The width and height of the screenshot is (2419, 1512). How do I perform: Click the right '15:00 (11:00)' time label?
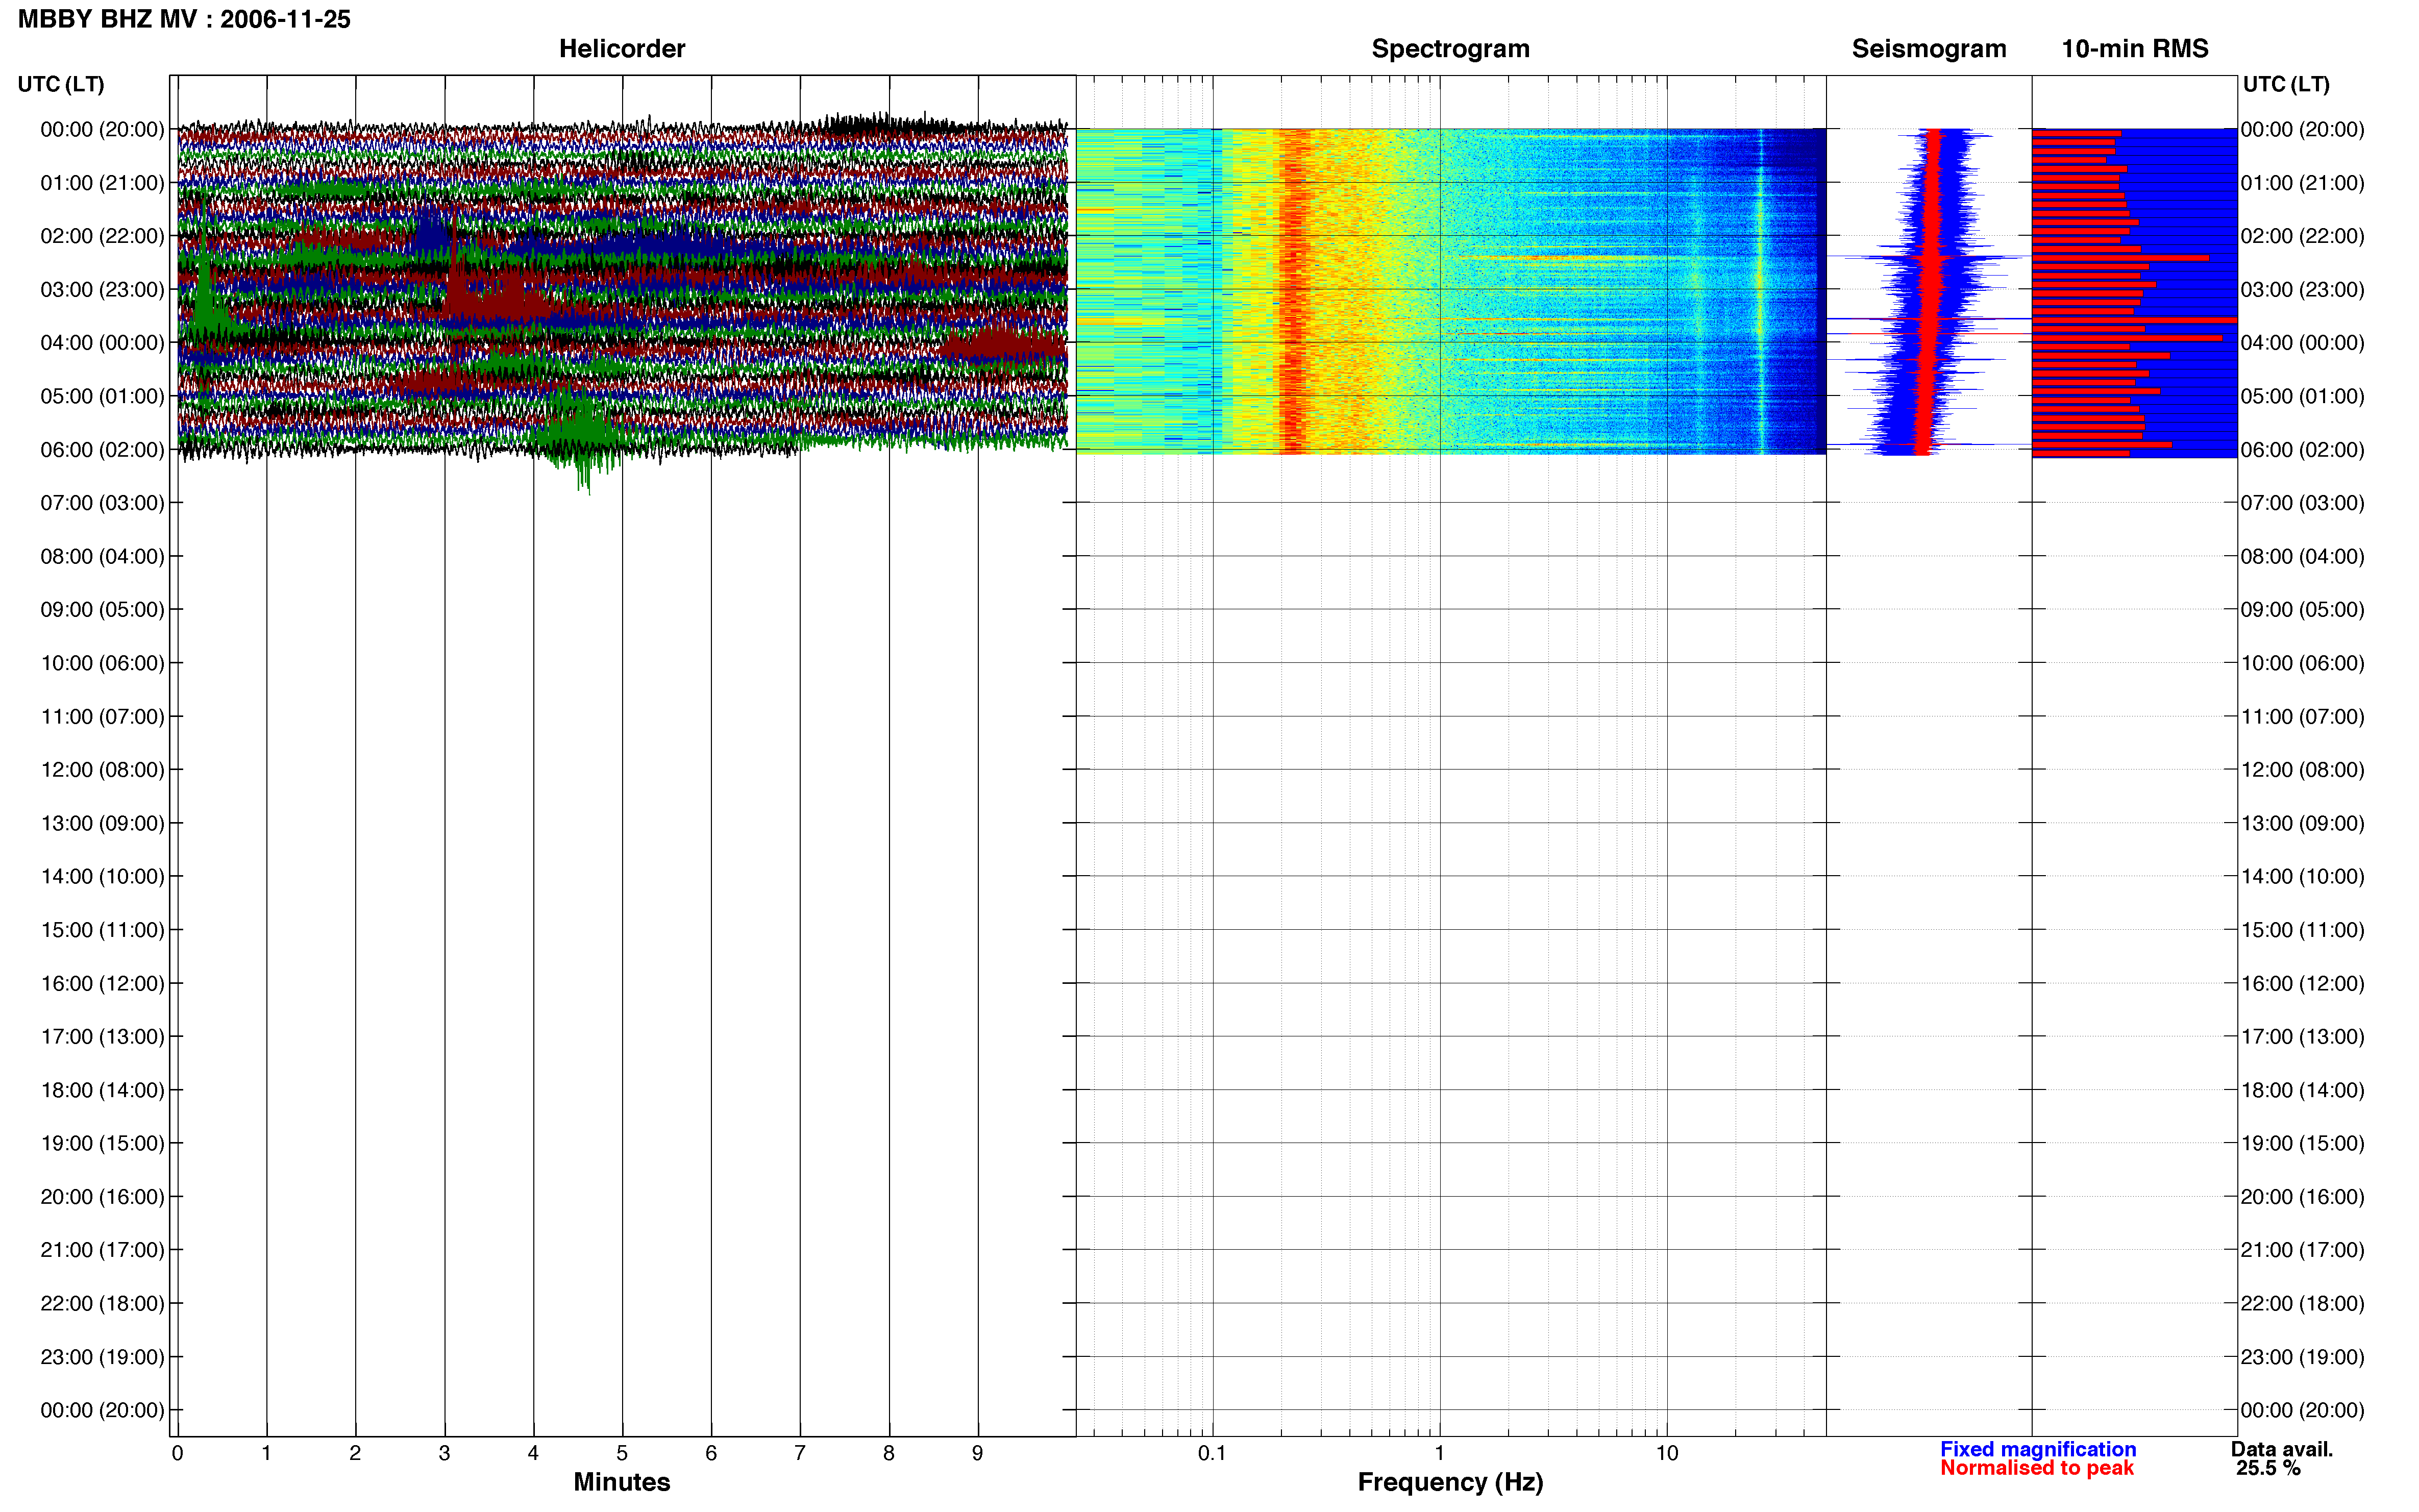[x=2302, y=930]
